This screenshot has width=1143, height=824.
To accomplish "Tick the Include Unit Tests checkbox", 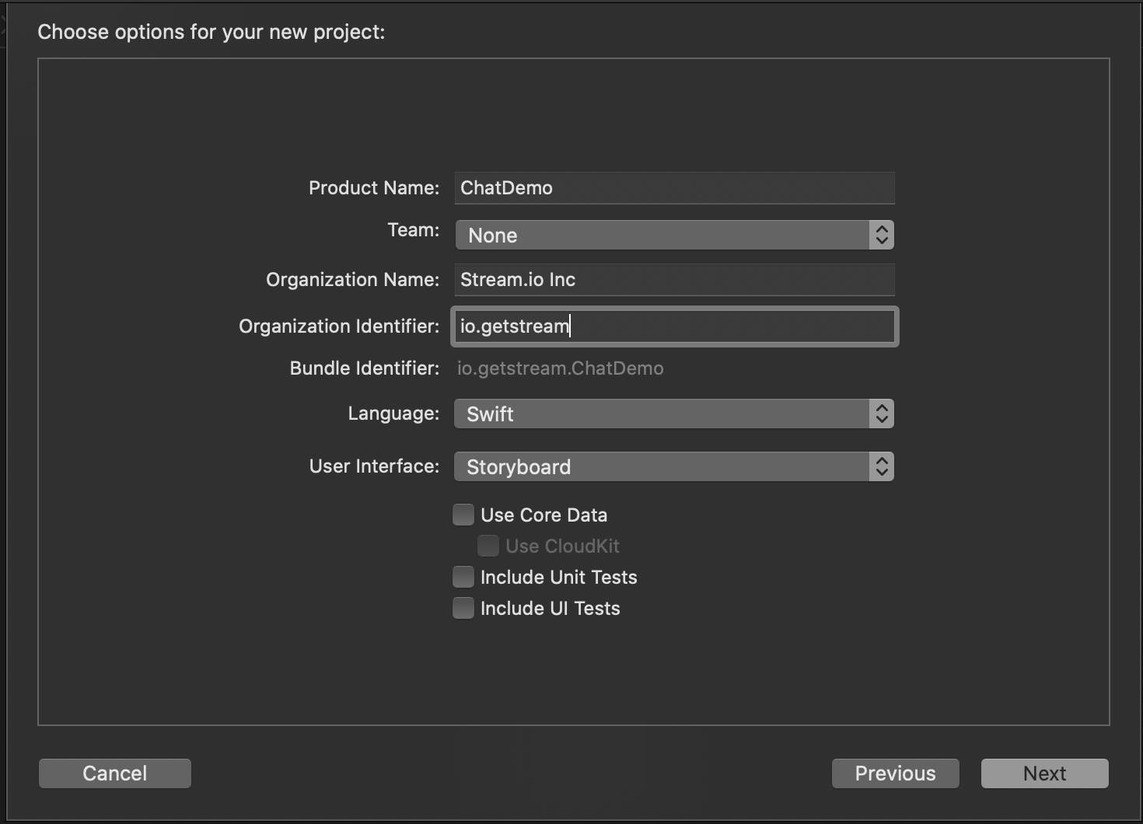I will point(463,577).
